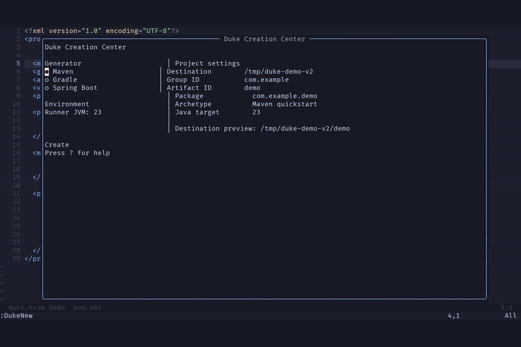The width and height of the screenshot is (521, 347).
Task: Click the pom.xml name in the status line
Action: [x=87, y=308]
